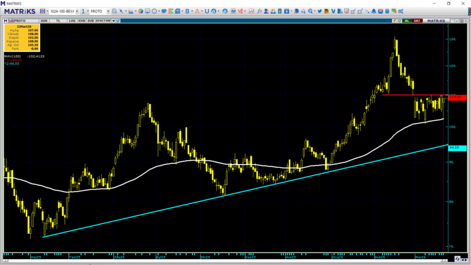Viewport: 471px width, 265px height.
Task: Click the blue lightning bolt toolbar icon
Action: coord(121,11)
